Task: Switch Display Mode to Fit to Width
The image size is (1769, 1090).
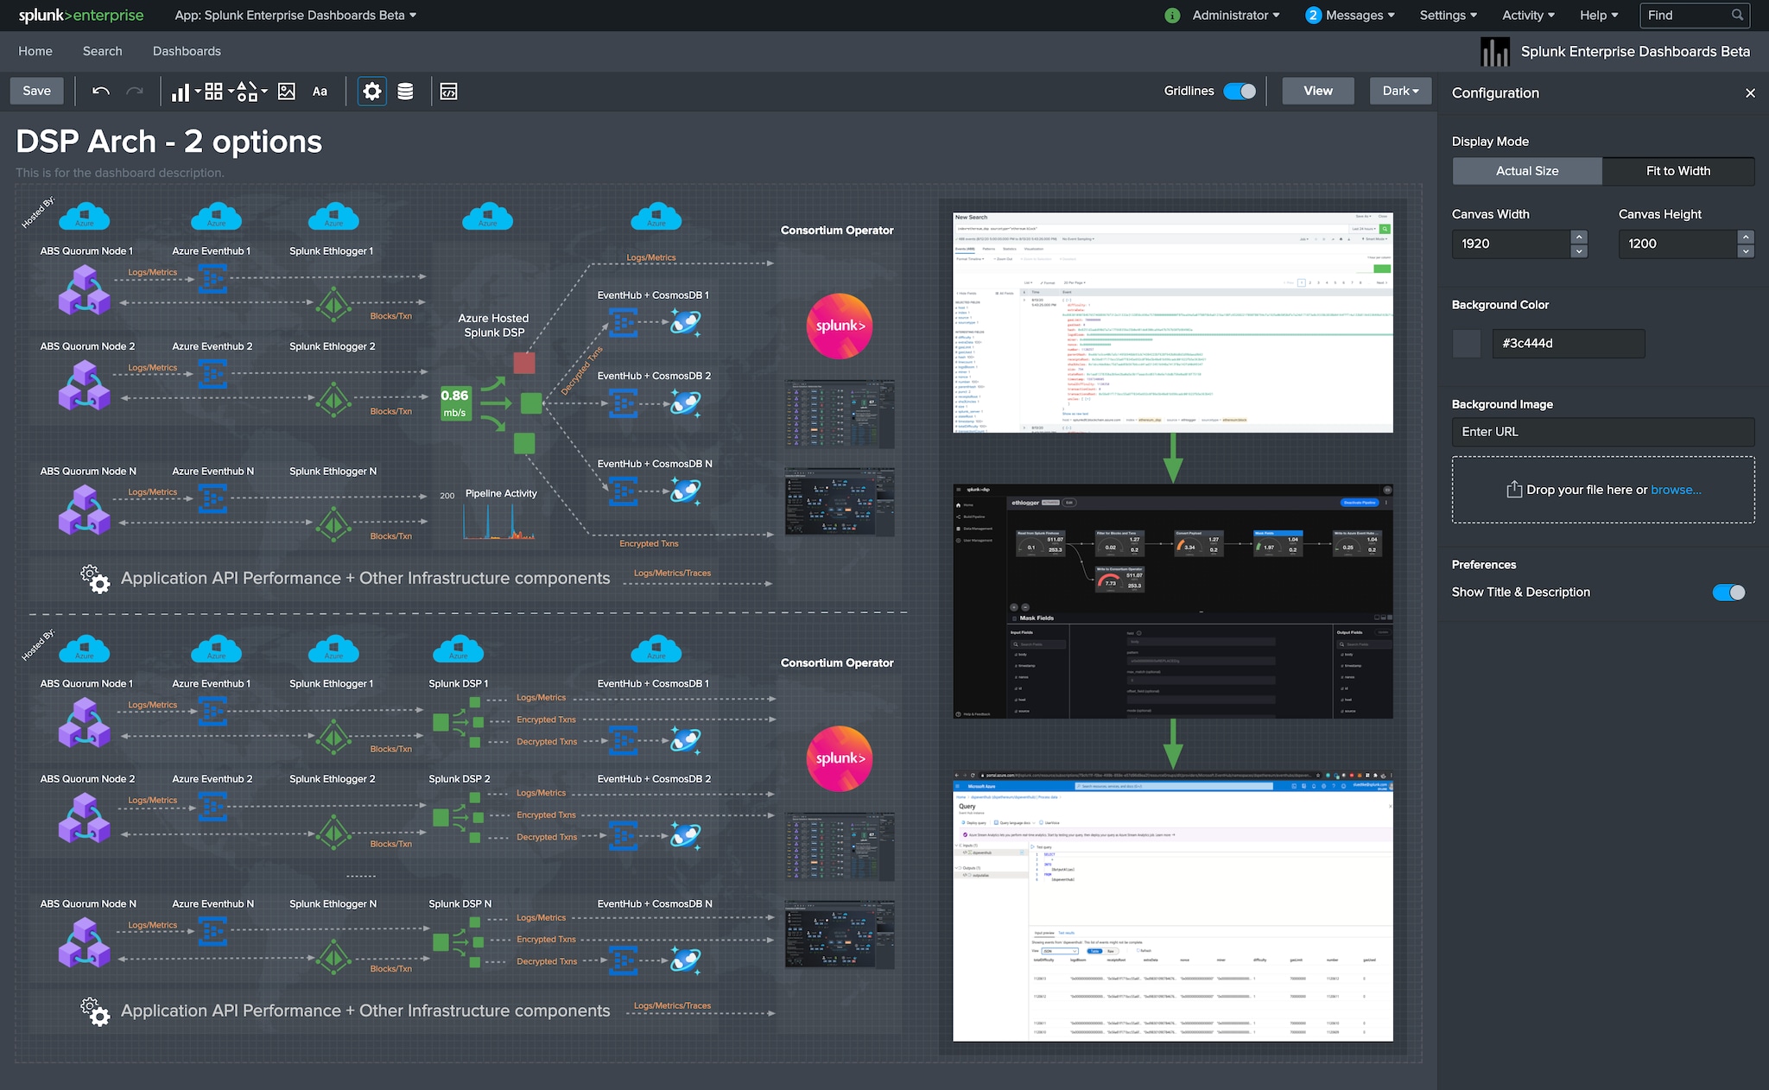Action: coord(1677,171)
